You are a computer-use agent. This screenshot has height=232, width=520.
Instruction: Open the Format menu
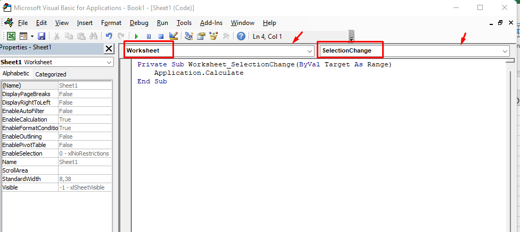111,23
